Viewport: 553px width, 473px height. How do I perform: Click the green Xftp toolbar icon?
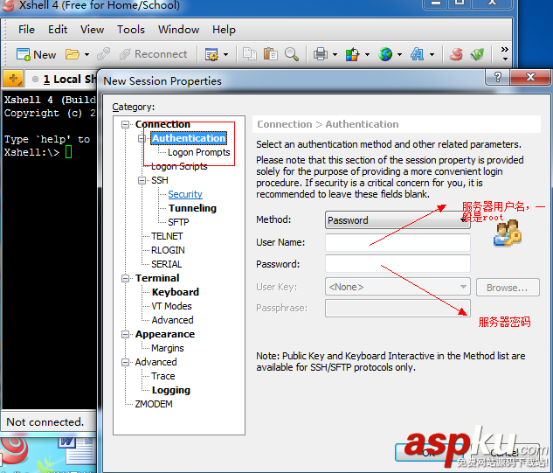pyautogui.click(x=477, y=54)
